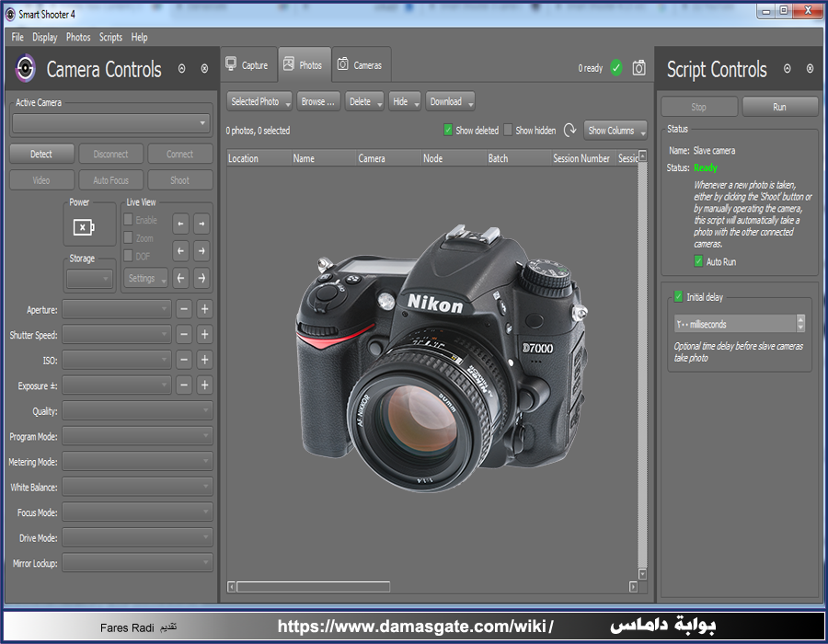Click the horizontal scrollbar of photo list
The image size is (828, 644).
coord(313,586)
